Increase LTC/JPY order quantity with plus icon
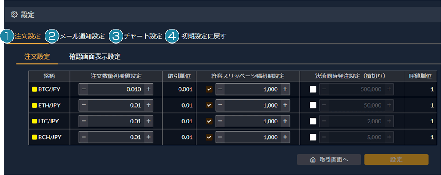Viewport: 441px width, 175px height. point(149,121)
